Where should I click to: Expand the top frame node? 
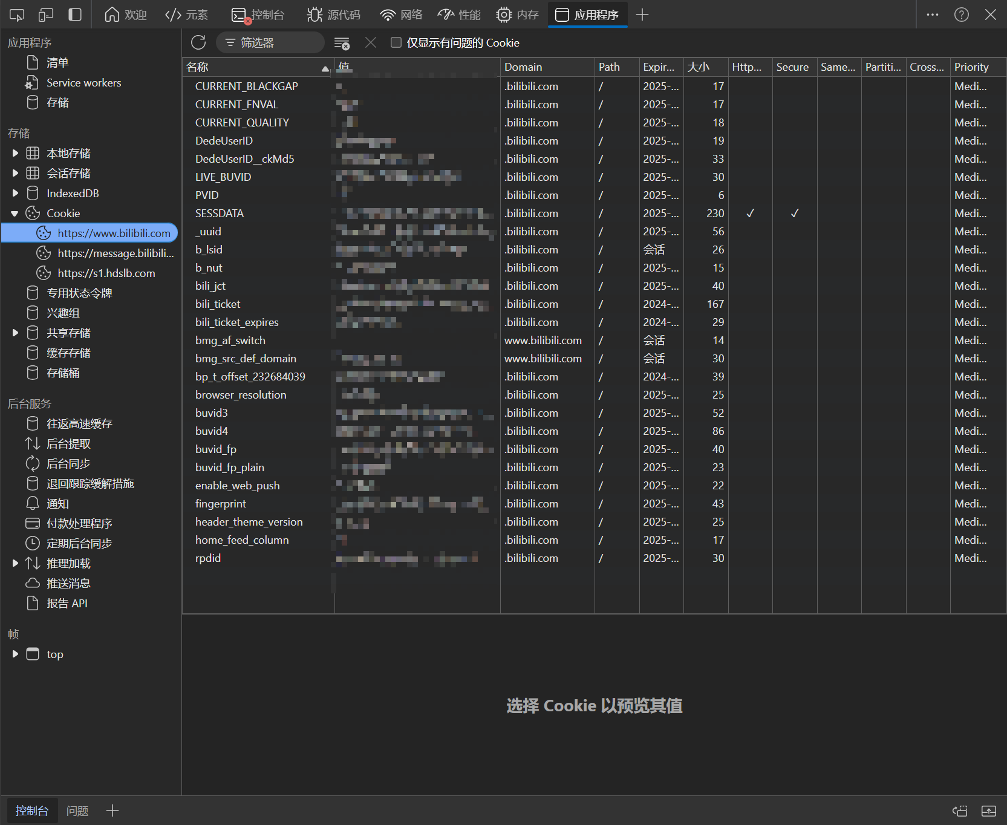click(x=15, y=654)
